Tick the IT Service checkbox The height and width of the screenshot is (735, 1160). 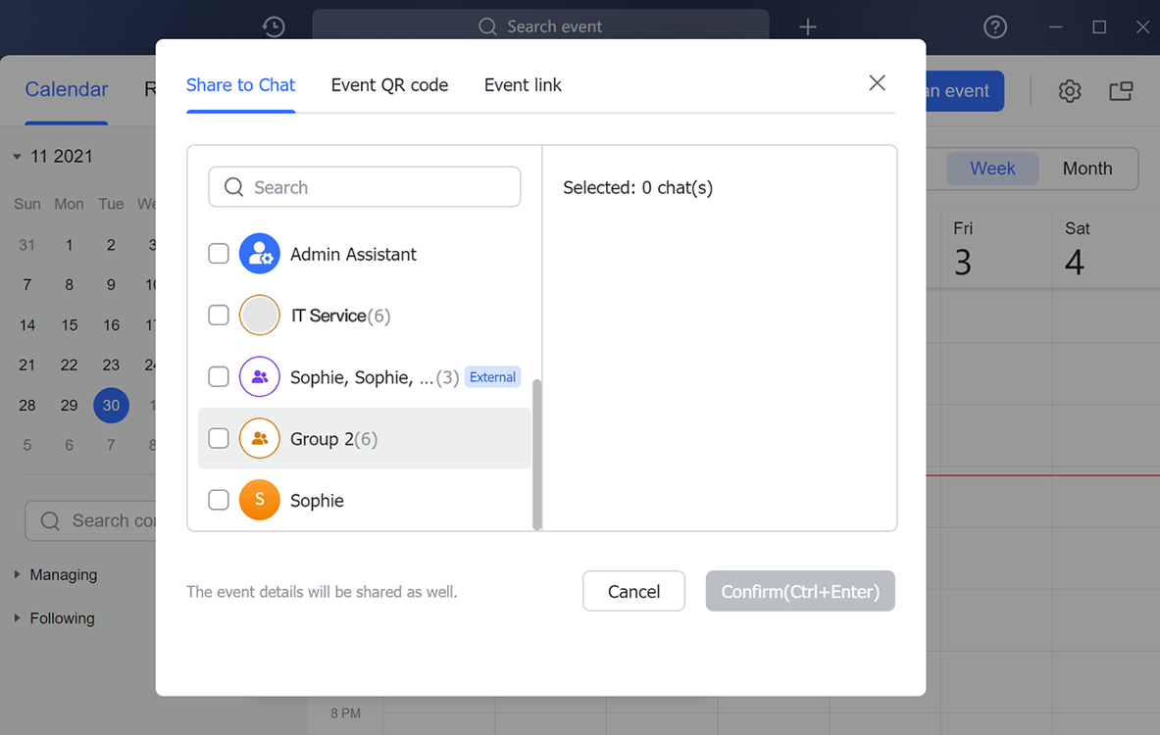pyautogui.click(x=219, y=316)
